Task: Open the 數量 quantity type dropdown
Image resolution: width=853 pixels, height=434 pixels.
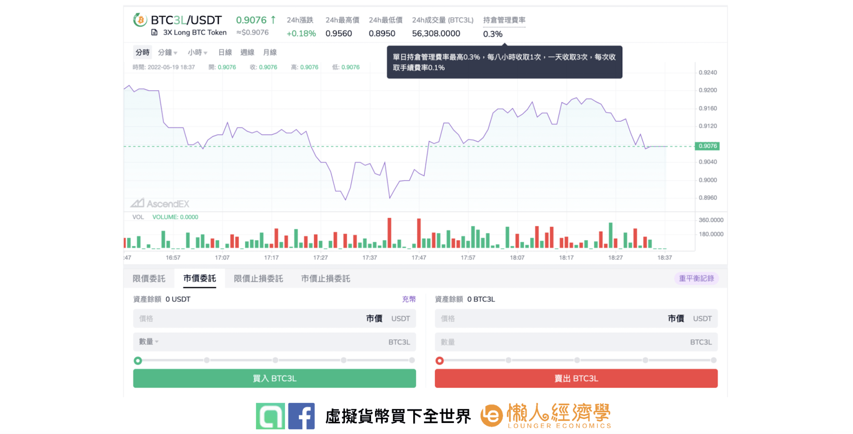Action: [149, 342]
